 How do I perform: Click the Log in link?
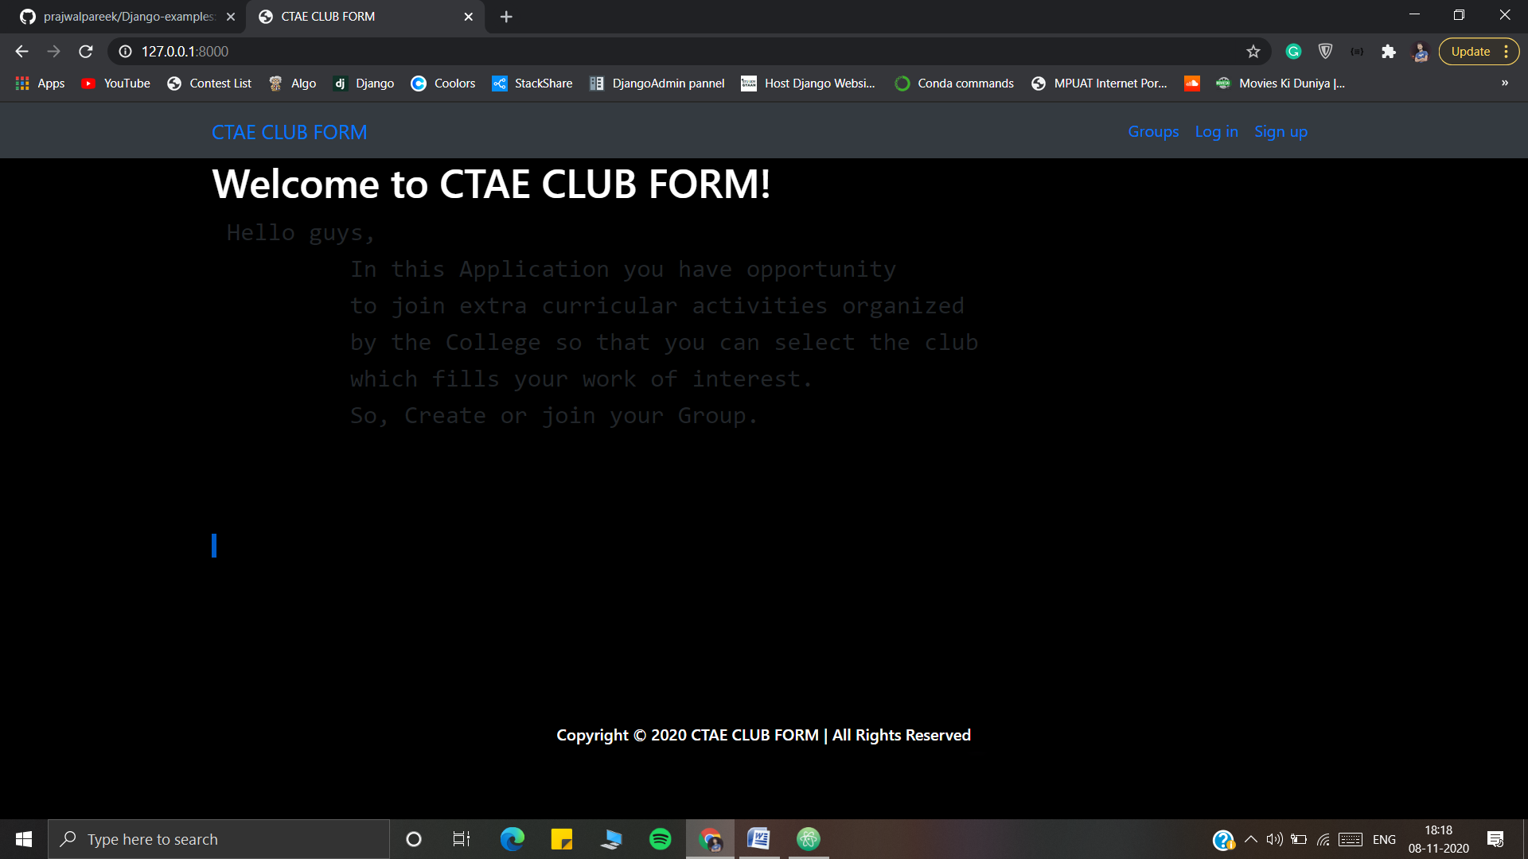pos(1216,132)
